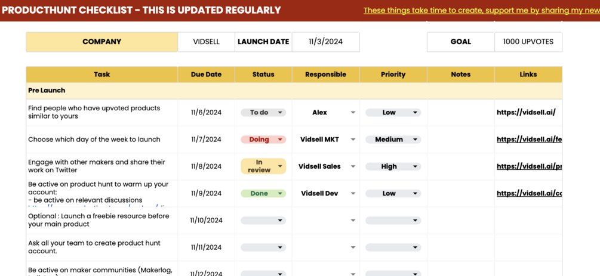This screenshot has width=600, height=276.
Task: Open the 'Medium' priority dropdown
Action: pyautogui.click(x=393, y=139)
